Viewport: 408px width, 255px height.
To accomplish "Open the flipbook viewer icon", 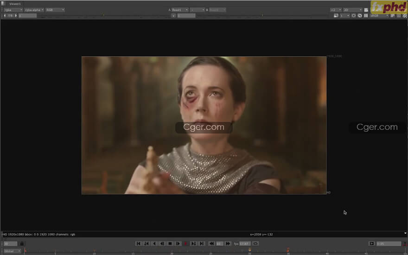I will 371,243.
